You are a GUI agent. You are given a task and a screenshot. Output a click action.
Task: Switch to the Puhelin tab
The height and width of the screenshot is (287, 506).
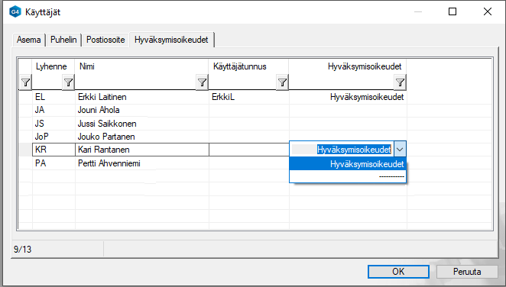pos(63,40)
